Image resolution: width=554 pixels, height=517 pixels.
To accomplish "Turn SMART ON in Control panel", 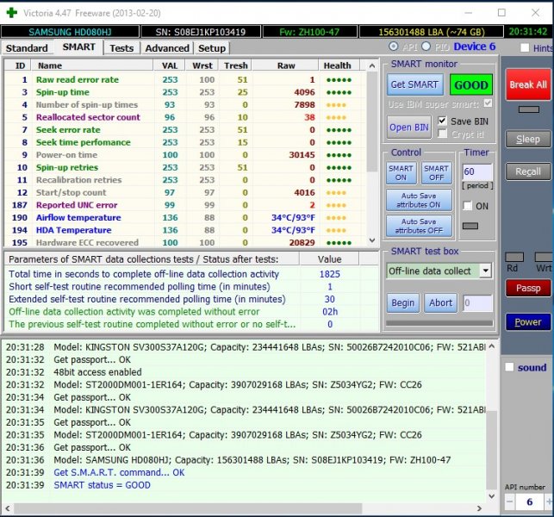I will [x=401, y=173].
